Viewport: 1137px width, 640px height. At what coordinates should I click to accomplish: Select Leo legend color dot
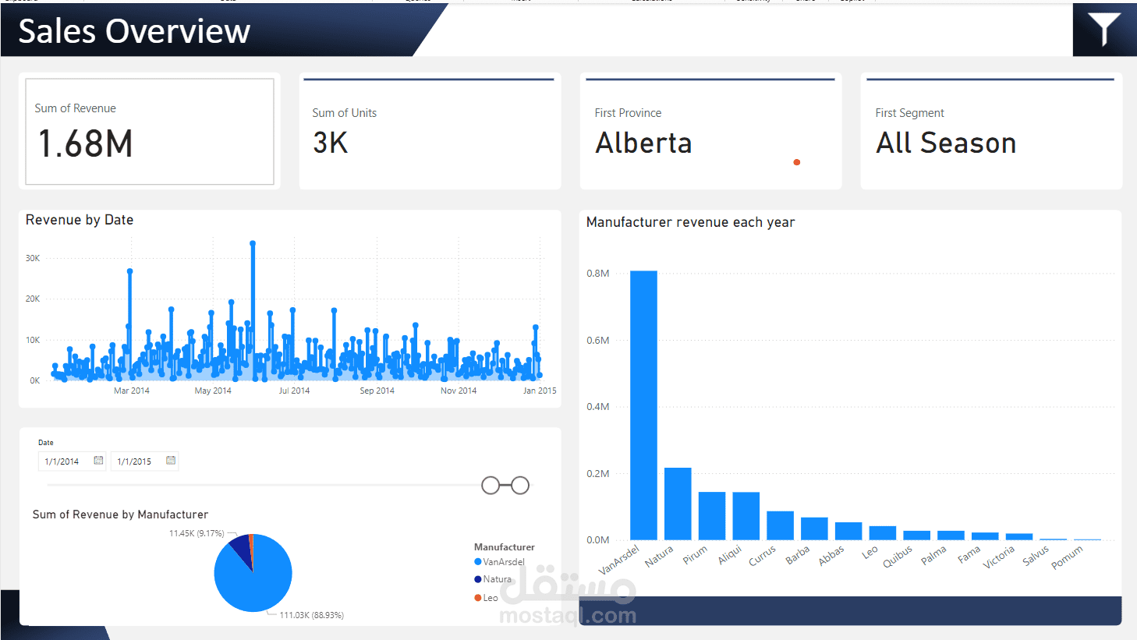pyautogui.click(x=478, y=598)
